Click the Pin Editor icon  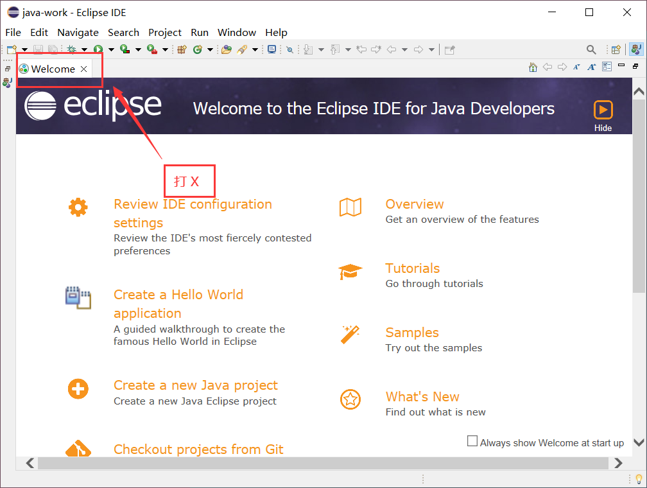450,50
